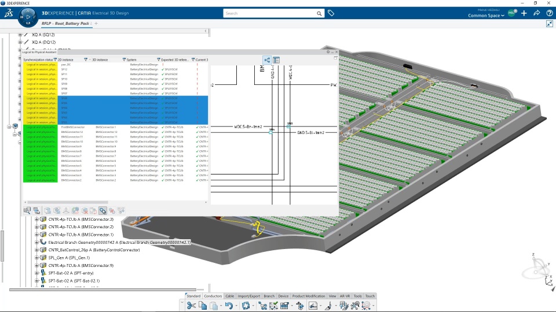The height and width of the screenshot is (312, 556).
Task: Click the Copy icon in toolbar
Action: coord(203,305)
